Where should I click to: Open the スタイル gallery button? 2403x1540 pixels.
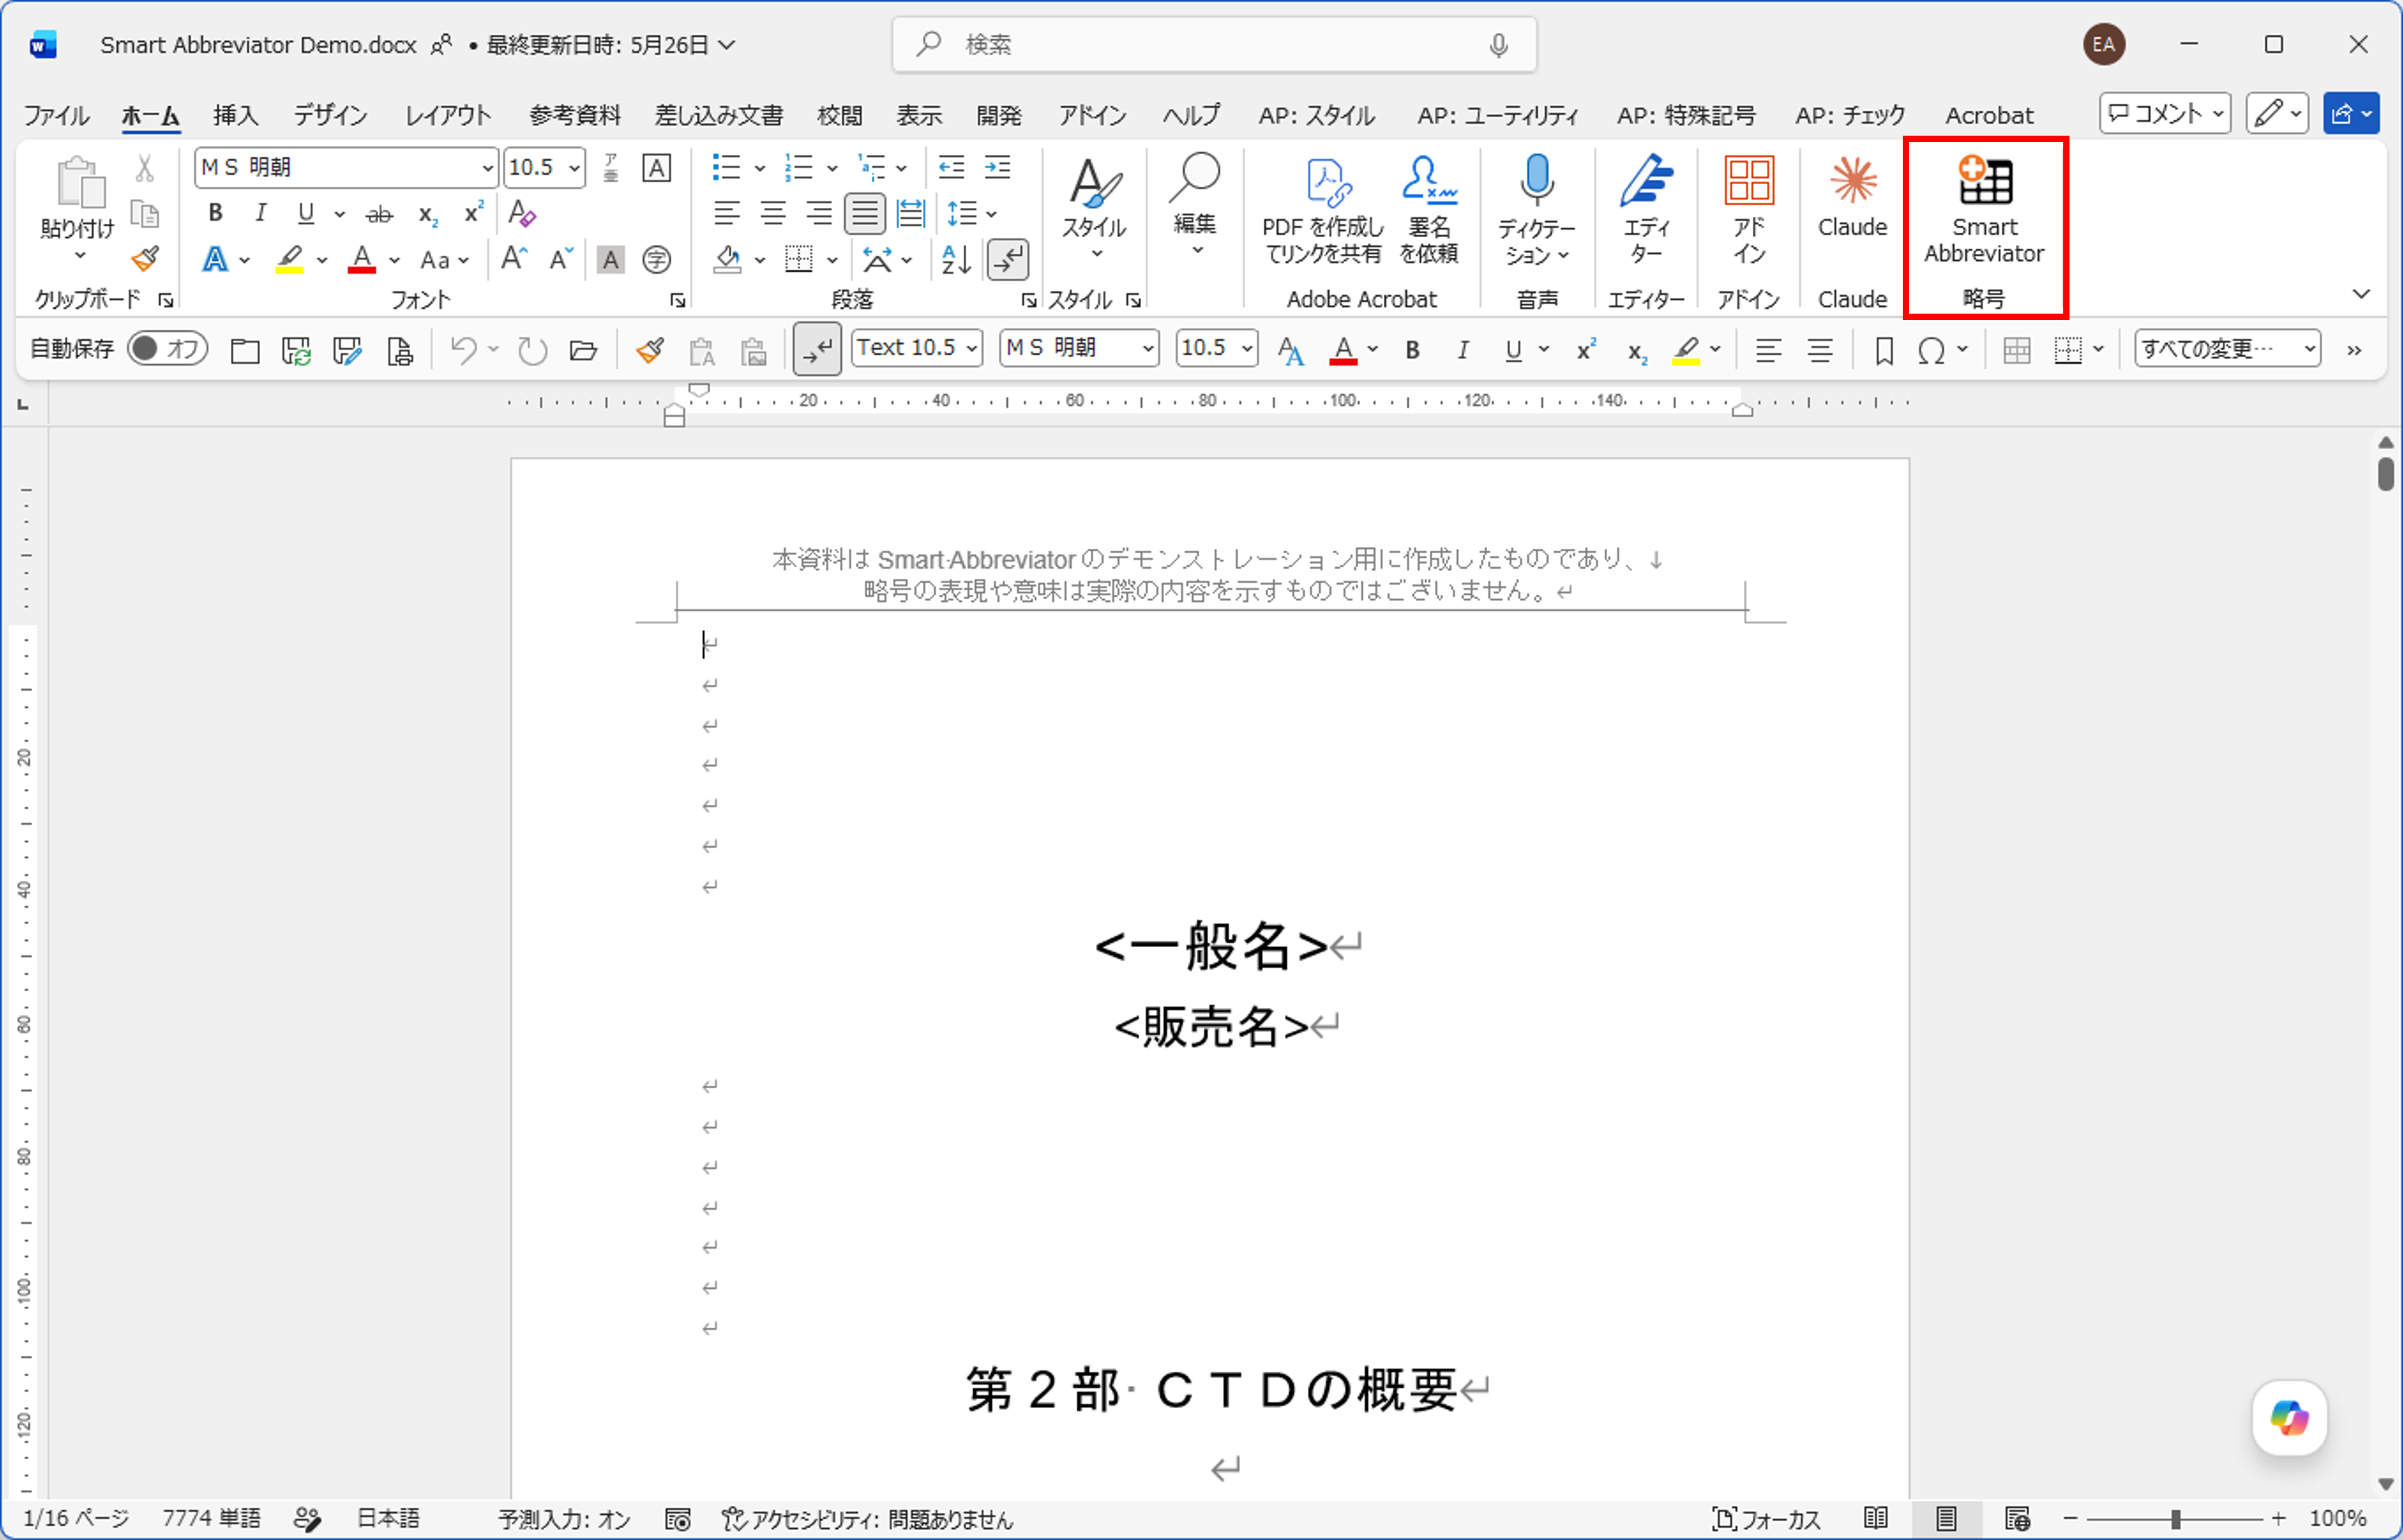[x=1094, y=208]
